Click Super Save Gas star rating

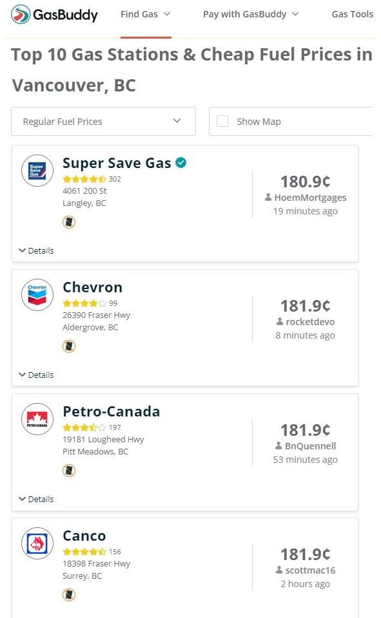point(84,179)
